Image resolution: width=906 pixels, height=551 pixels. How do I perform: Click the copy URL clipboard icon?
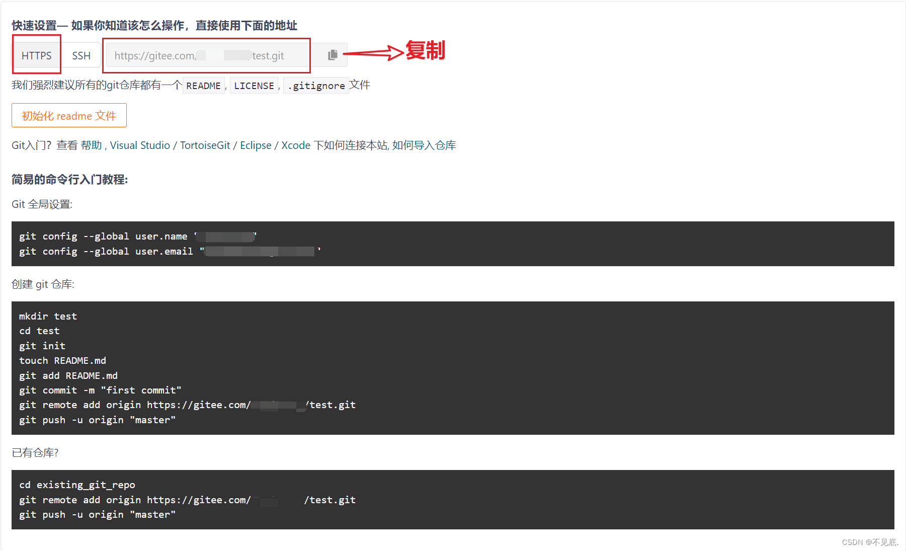[x=333, y=55]
